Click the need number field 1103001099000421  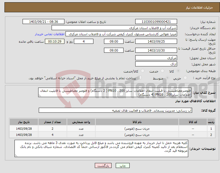pyautogui.click(x=156, y=22)
